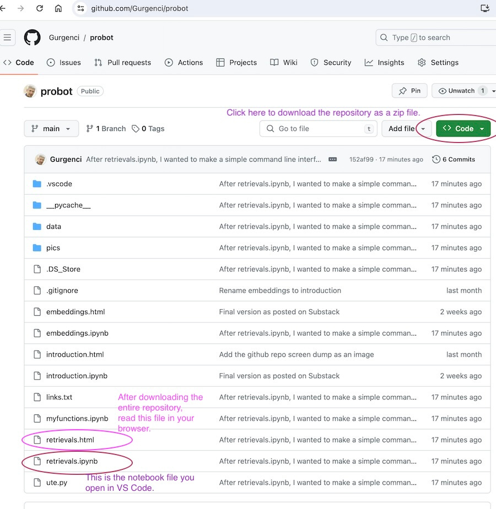Click Gurgenci author name in commit row
Image resolution: width=496 pixels, height=509 pixels.
tap(66, 160)
